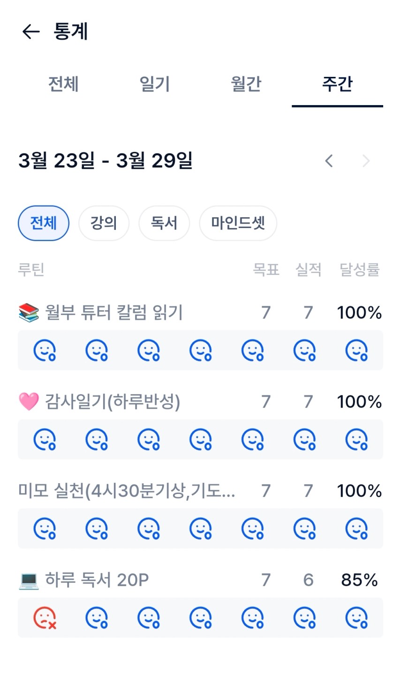Click the red failed face in 하루 독서 20P

click(x=45, y=618)
